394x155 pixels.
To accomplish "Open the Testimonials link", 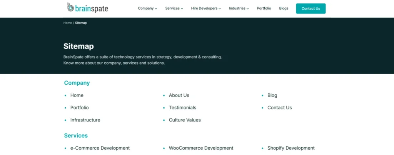I will [182, 108].
